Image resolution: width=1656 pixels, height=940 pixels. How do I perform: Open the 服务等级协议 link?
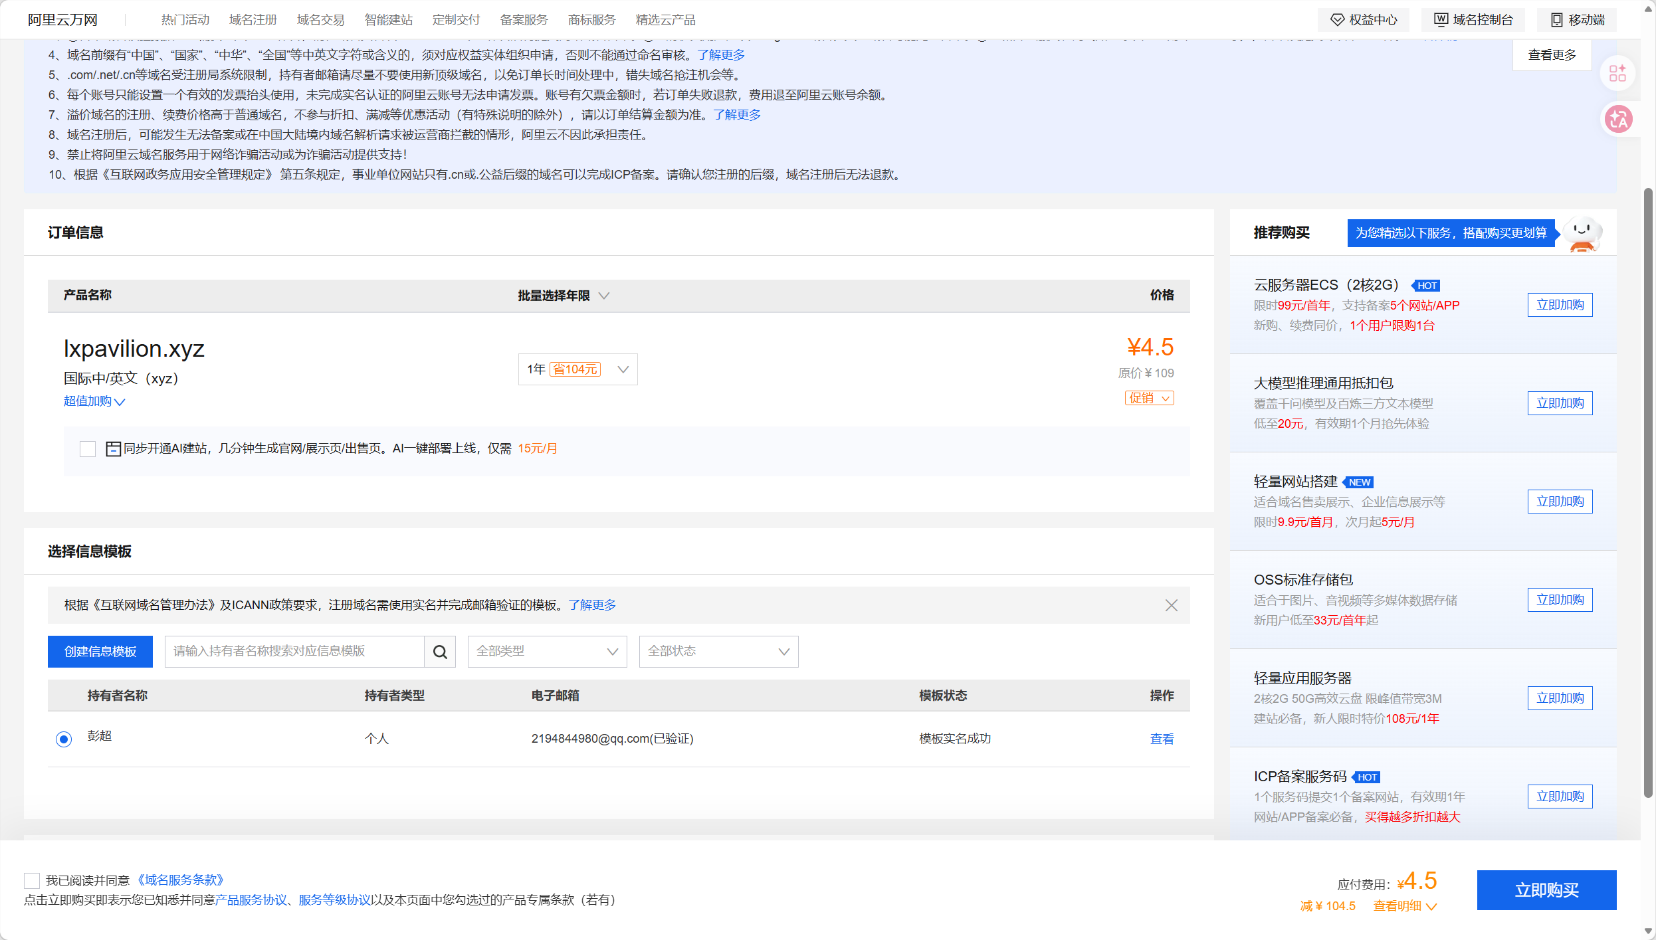click(x=335, y=900)
